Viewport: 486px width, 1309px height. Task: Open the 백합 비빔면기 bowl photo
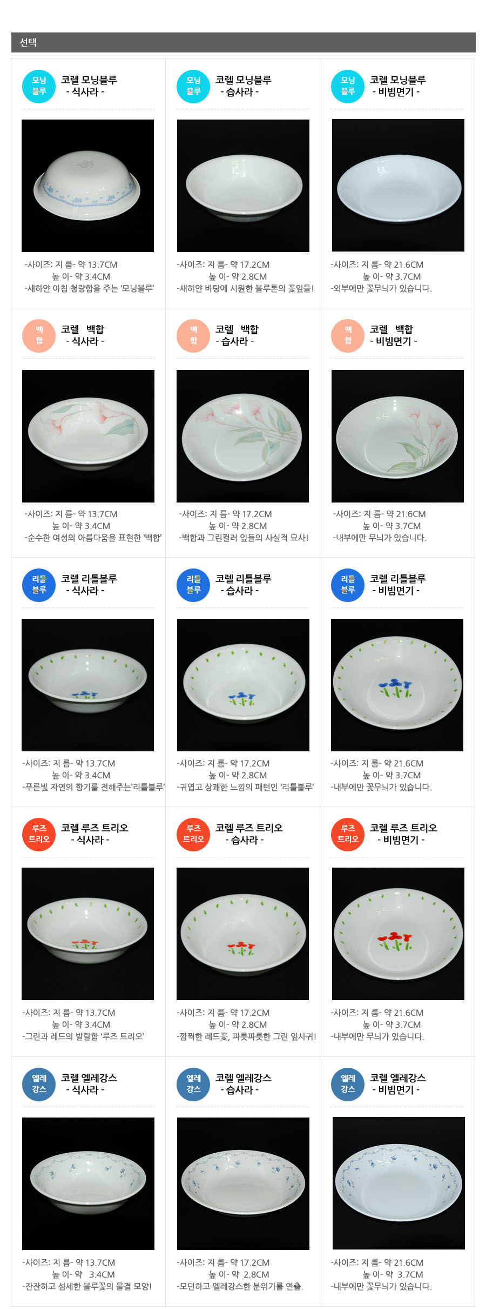397,436
